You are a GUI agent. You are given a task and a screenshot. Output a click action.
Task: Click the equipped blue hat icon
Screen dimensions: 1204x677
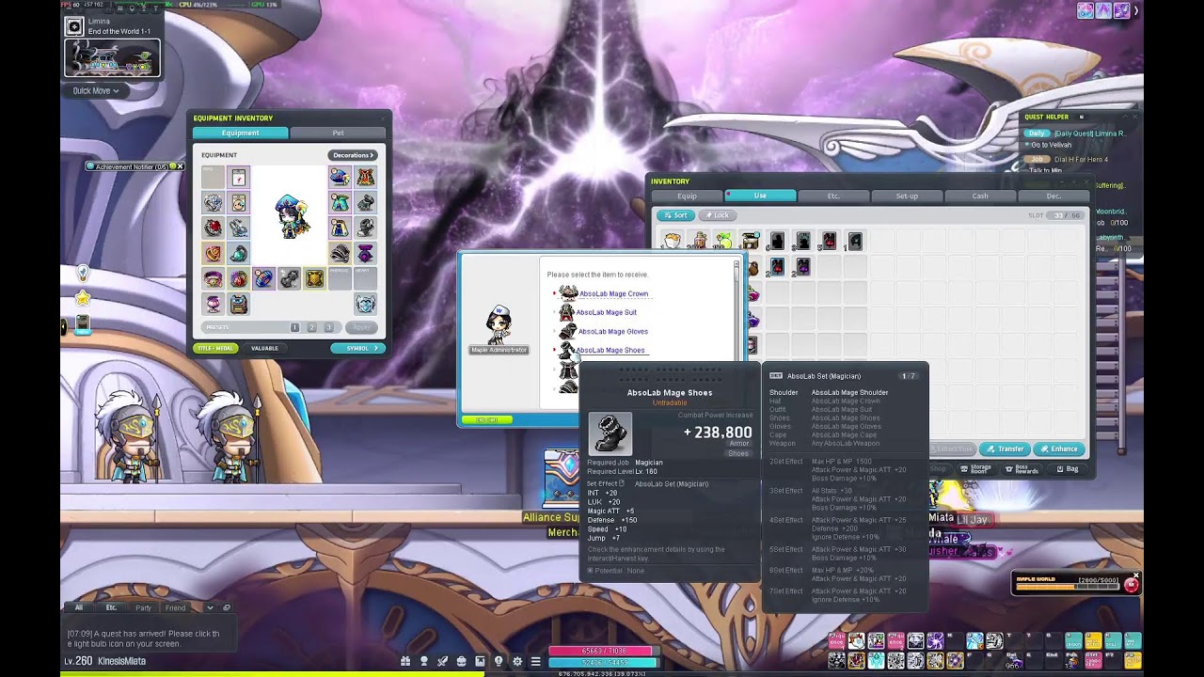click(x=340, y=177)
